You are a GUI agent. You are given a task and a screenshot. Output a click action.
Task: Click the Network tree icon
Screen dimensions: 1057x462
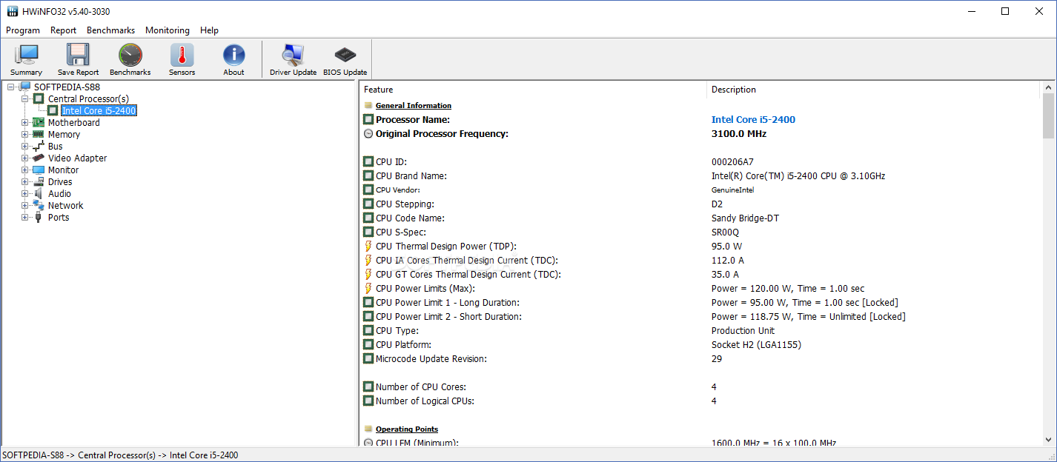[39, 205]
